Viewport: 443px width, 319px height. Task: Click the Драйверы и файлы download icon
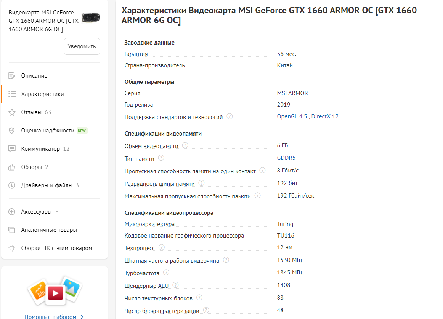click(11, 185)
